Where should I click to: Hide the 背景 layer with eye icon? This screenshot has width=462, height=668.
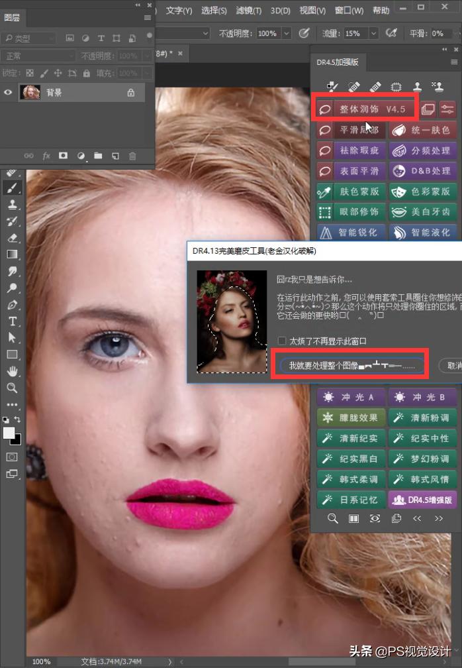[8, 93]
